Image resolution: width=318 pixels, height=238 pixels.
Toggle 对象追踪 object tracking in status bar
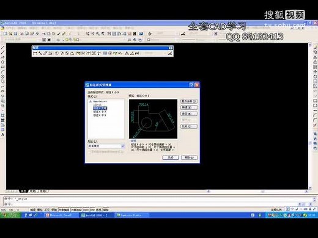(76, 209)
